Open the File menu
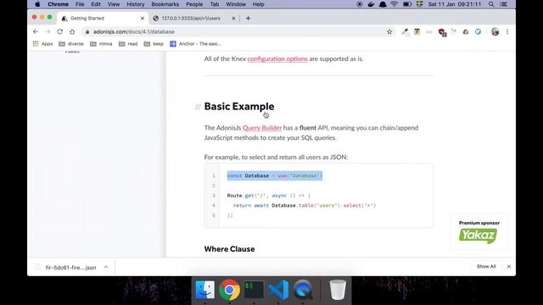This screenshot has width=543, height=305. pos(80,4)
